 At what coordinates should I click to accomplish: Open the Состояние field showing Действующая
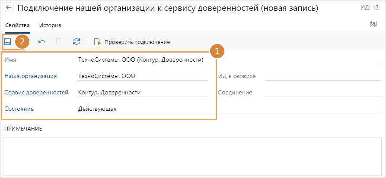point(143,109)
